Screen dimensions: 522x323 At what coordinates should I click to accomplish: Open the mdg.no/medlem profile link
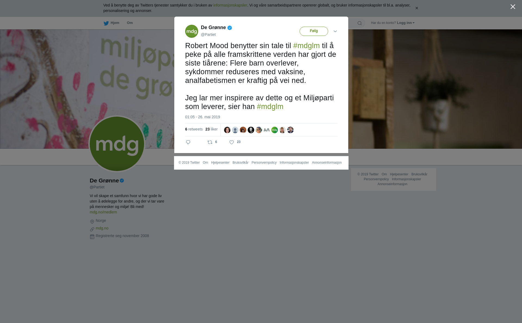103,212
